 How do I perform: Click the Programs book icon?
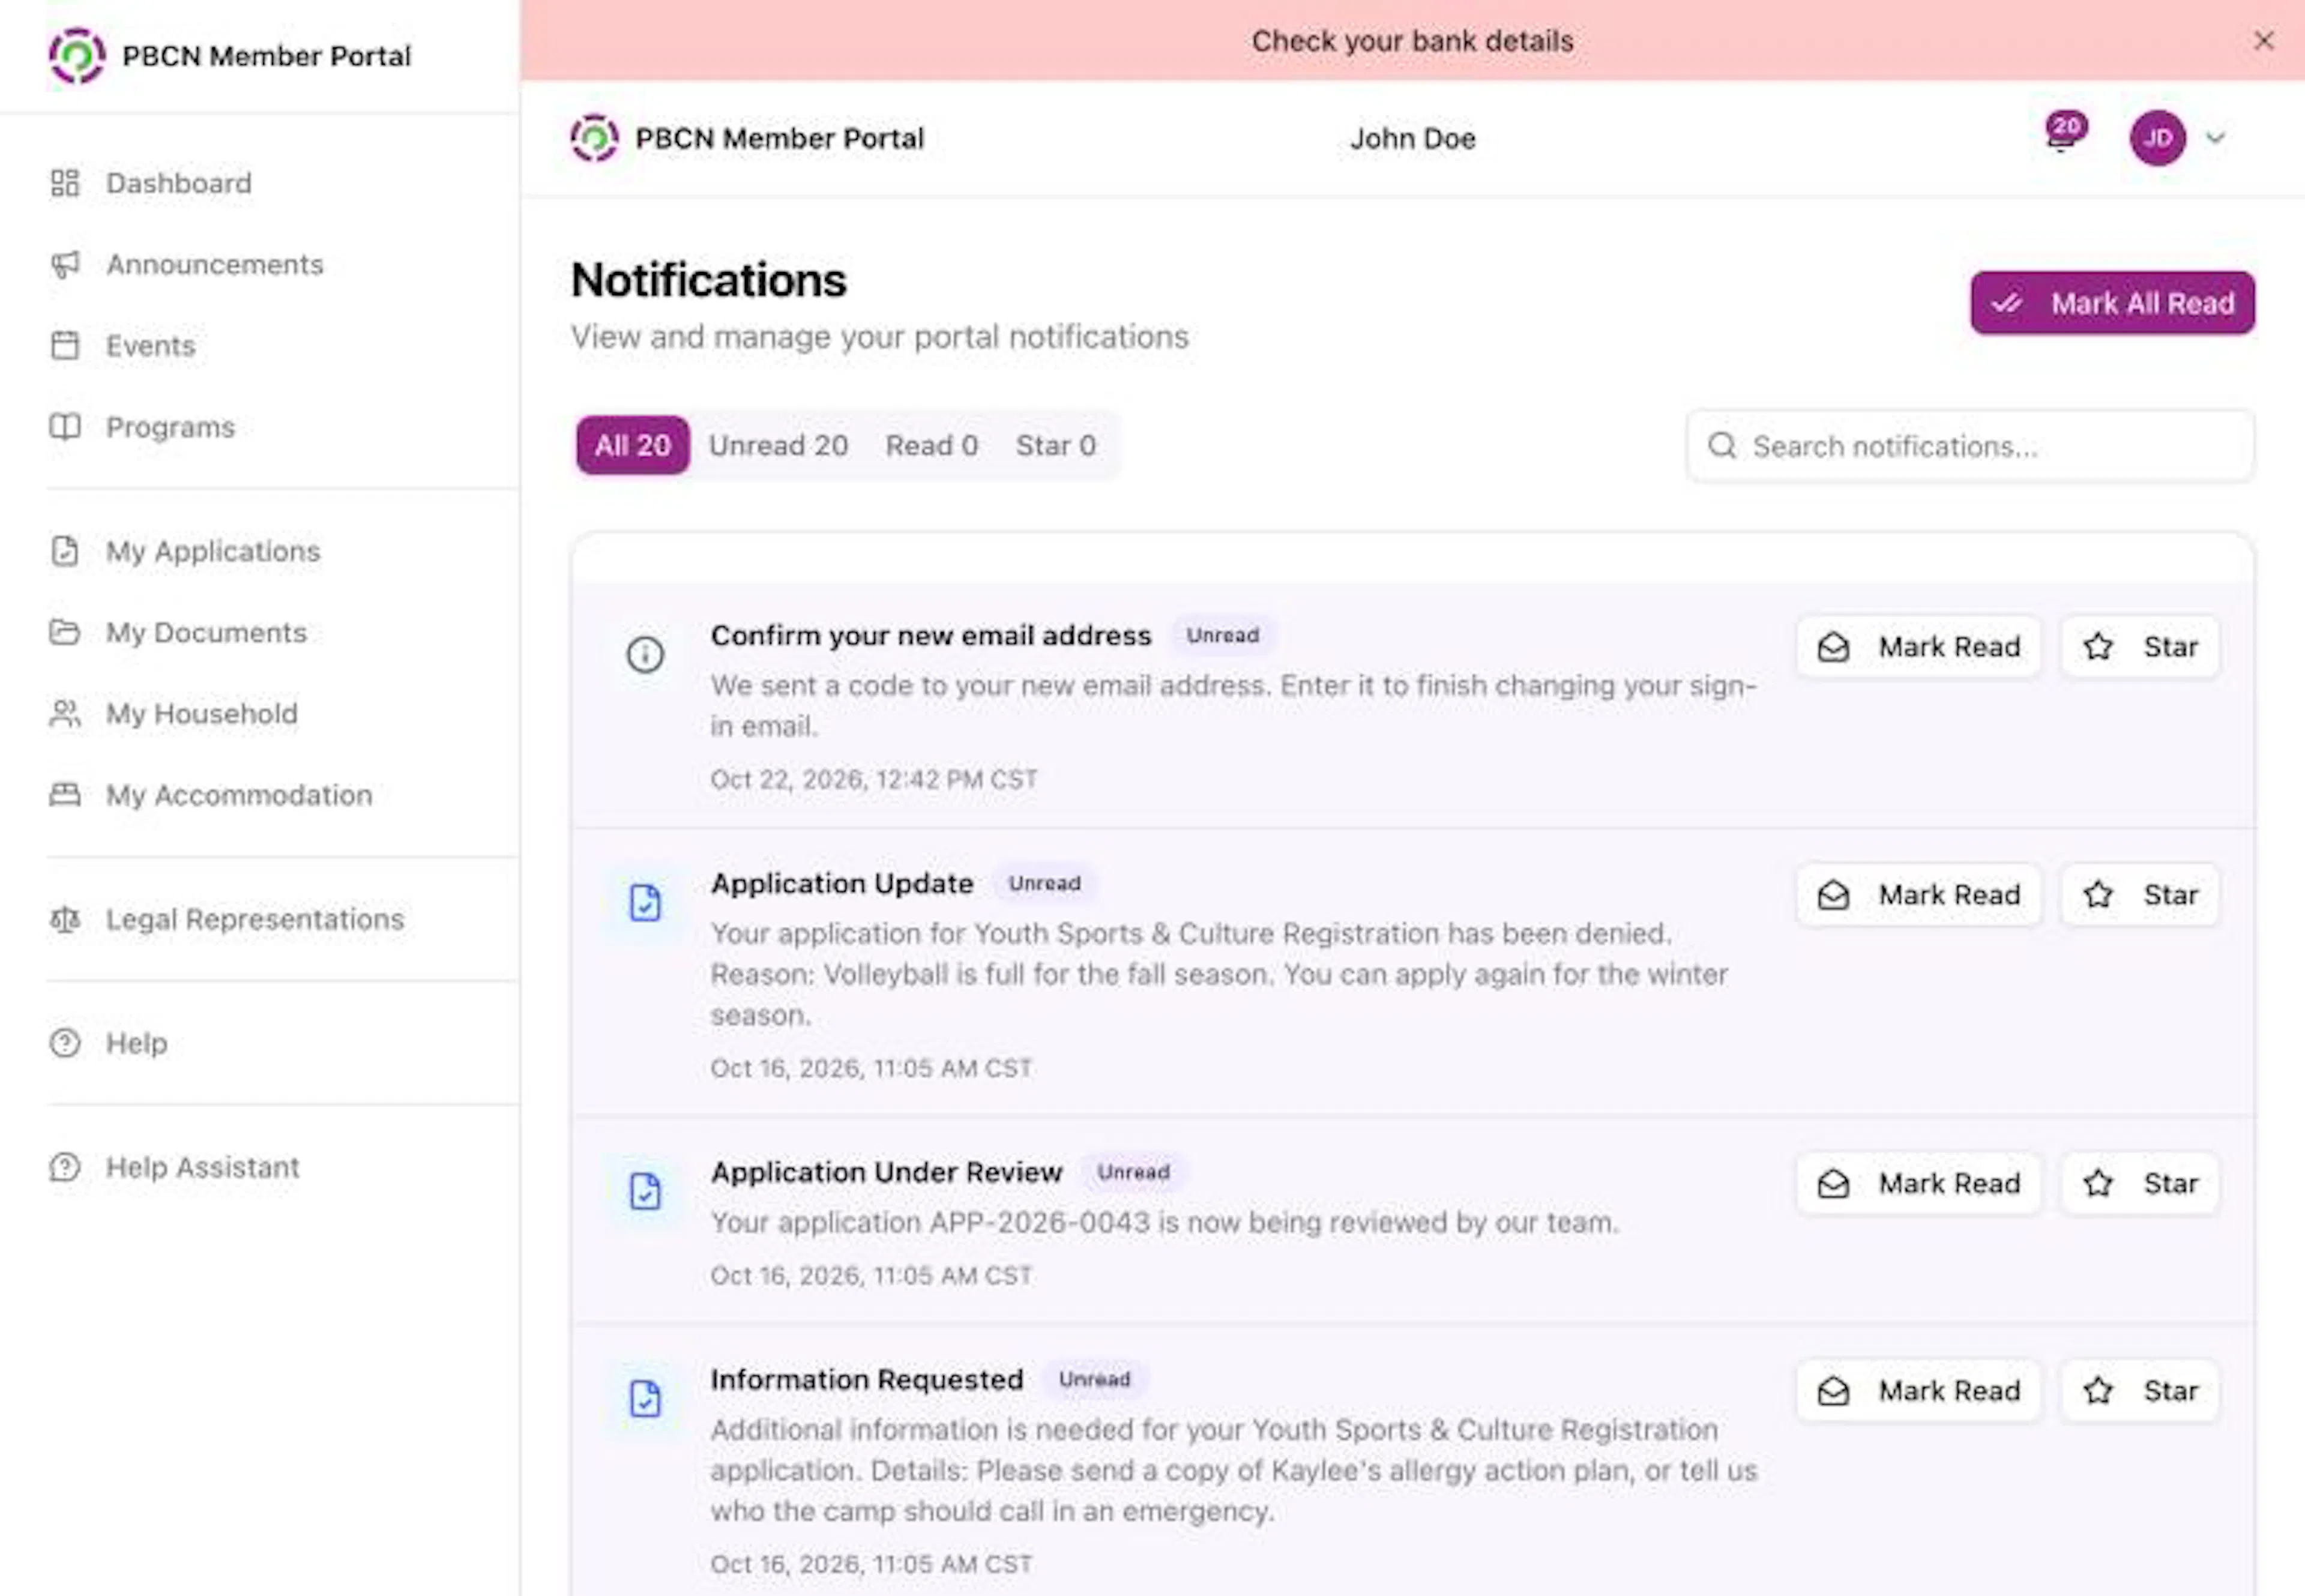65,427
